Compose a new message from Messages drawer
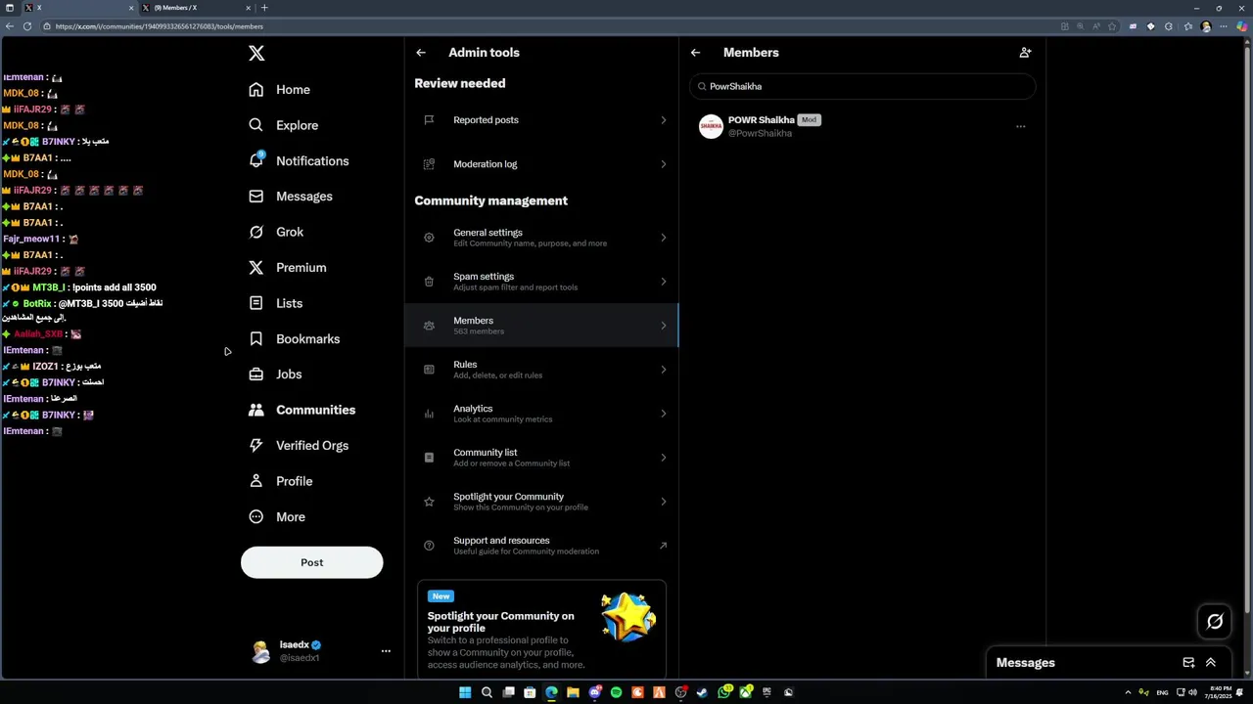This screenshot has height=704, width=1253. coord(1188,663)
